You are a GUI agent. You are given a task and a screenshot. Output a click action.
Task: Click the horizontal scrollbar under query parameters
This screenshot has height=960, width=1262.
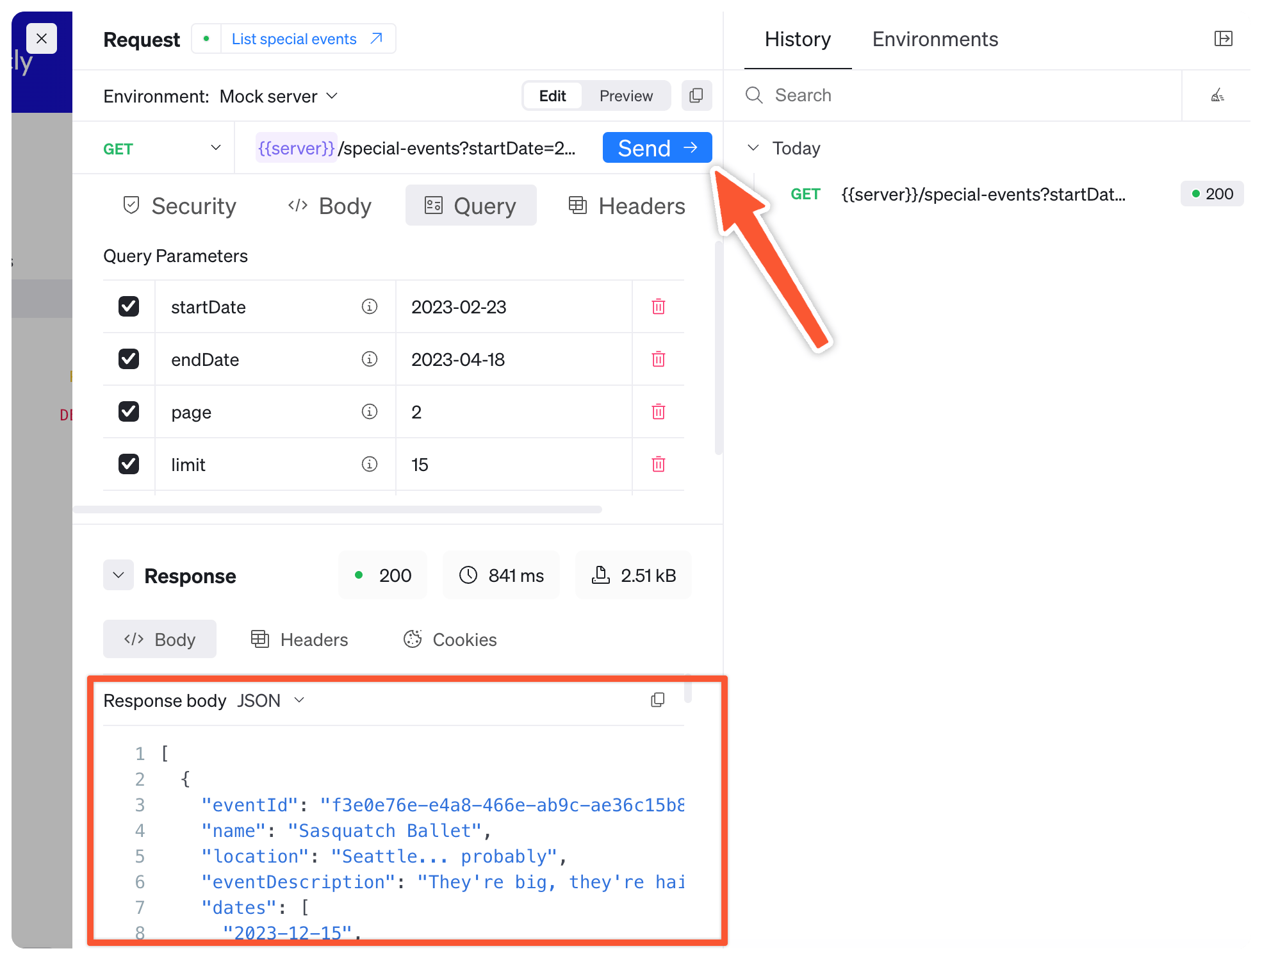click(x=338, y=509)
